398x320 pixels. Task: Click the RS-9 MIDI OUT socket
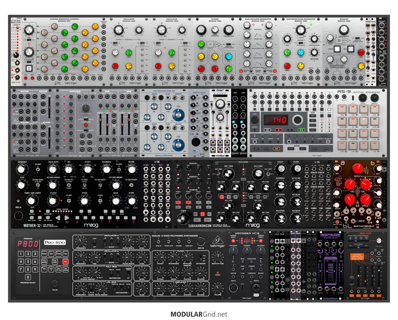374,98
